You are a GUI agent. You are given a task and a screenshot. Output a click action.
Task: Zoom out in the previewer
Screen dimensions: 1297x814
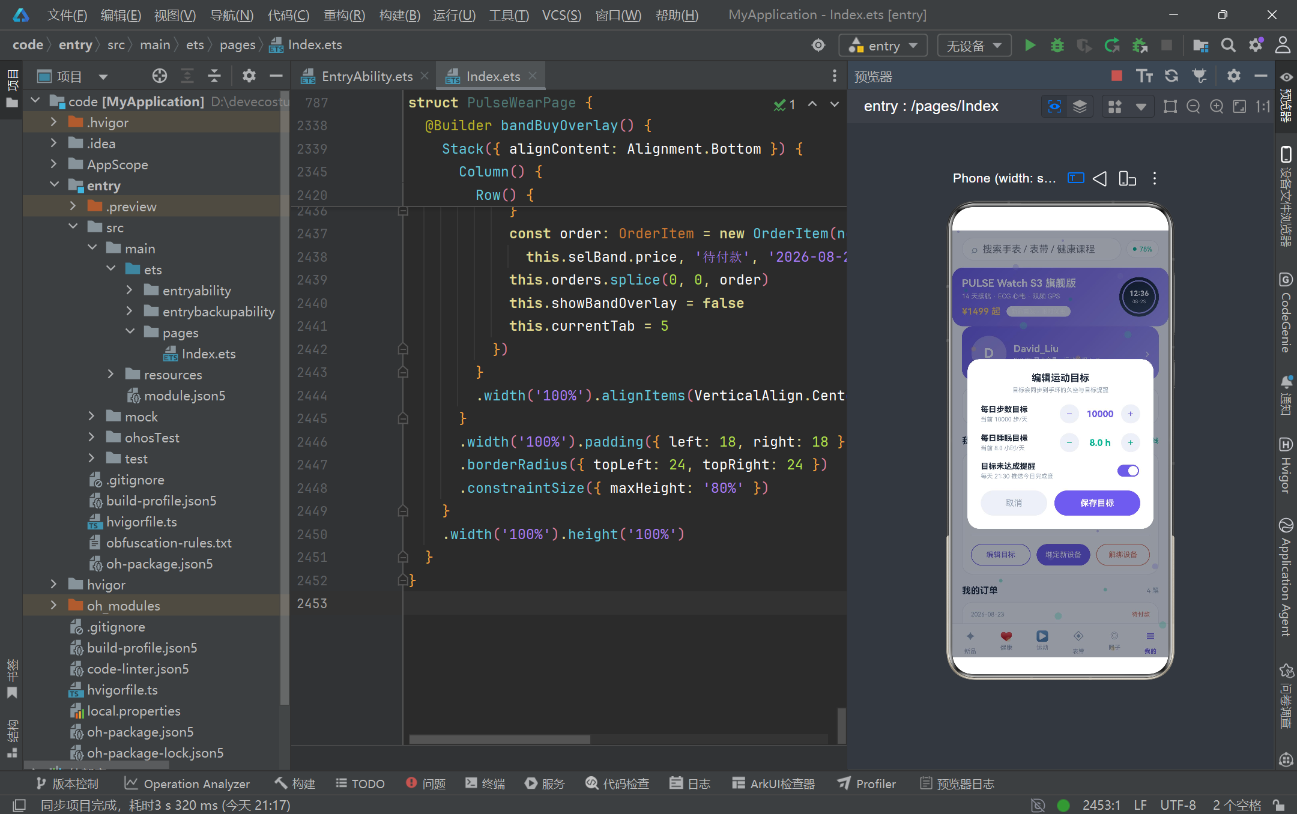[1193, 106]
